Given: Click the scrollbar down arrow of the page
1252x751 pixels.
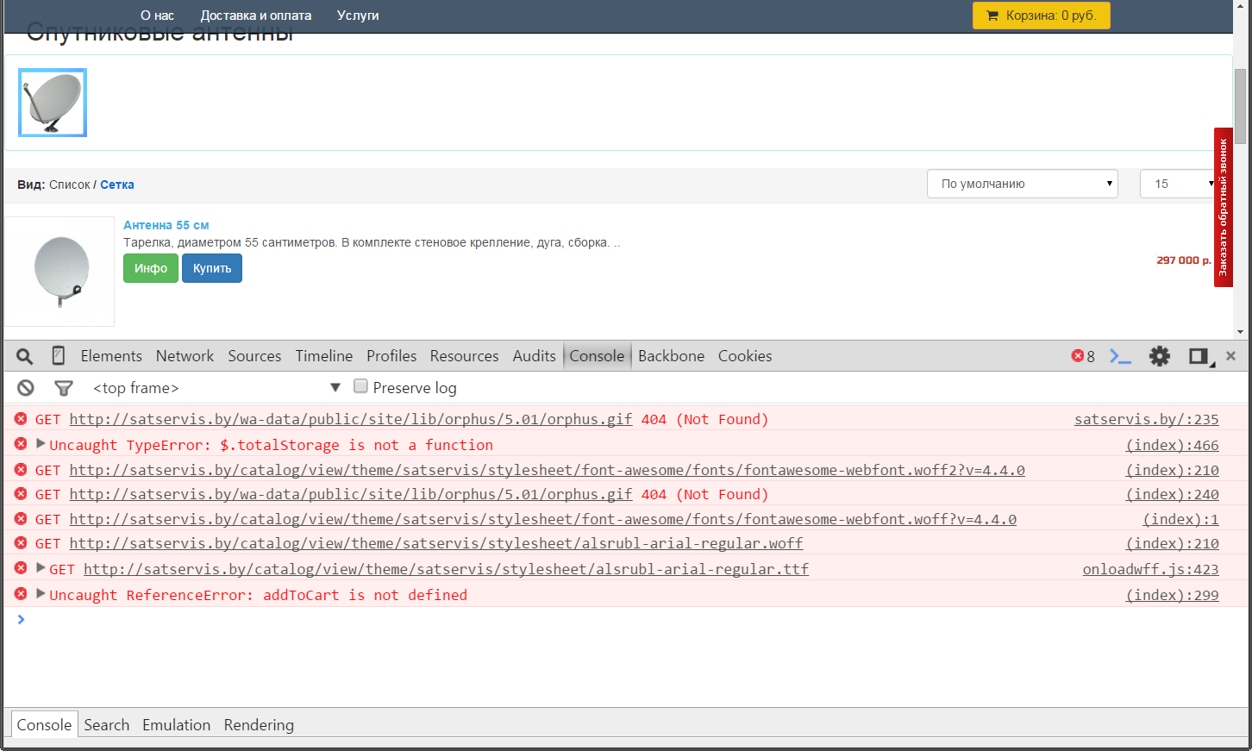Looking at the screenshot, I should (1240, 332).
